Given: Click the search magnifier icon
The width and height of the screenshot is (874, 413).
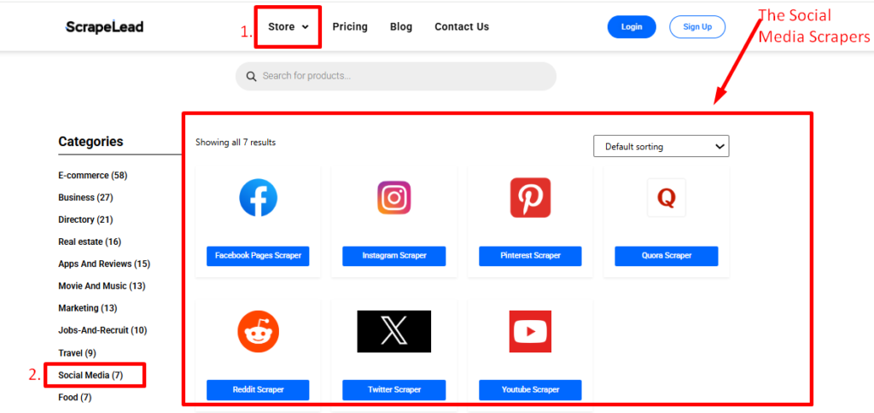Looking at the screenshot, I should coord(252,76).
